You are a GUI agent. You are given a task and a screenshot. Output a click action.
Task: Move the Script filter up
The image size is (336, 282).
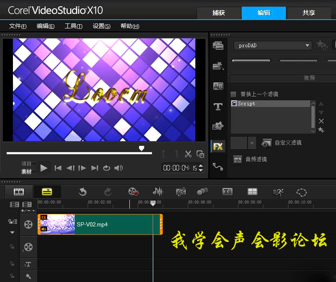[321, 104]
